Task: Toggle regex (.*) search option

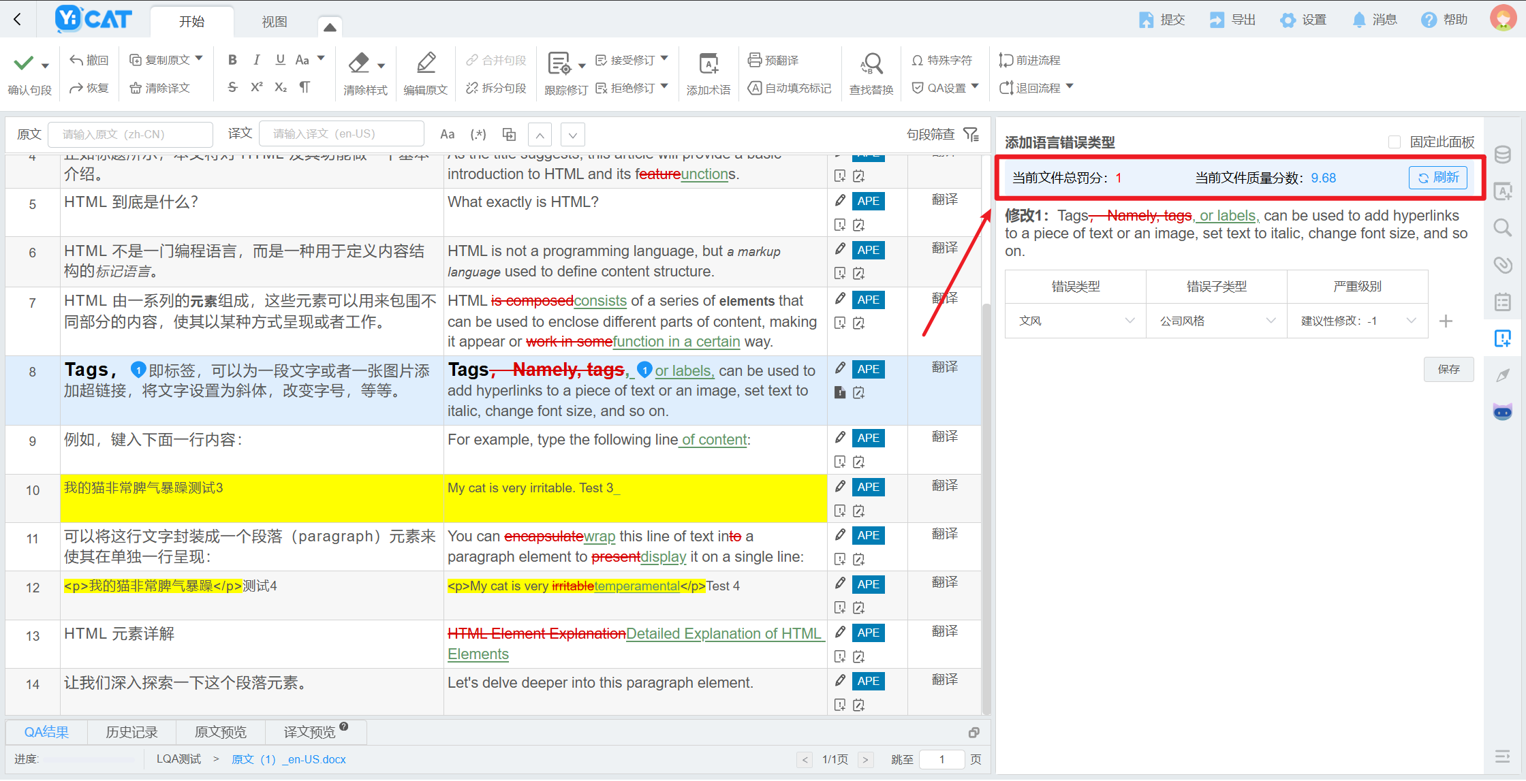Action: pos(478,134)
